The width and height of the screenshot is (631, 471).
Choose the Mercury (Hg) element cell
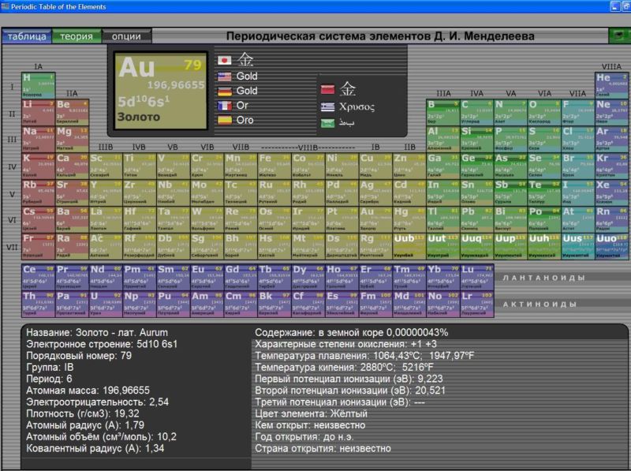409,220
